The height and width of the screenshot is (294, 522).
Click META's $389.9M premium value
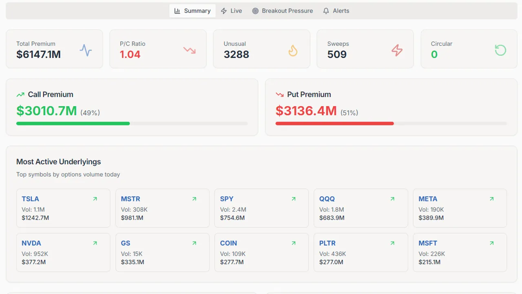point(431,218)
